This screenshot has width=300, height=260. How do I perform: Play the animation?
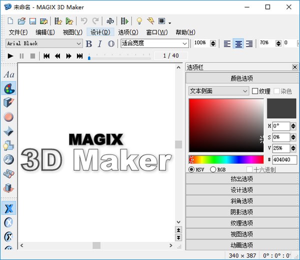click(x=10, y=56)
